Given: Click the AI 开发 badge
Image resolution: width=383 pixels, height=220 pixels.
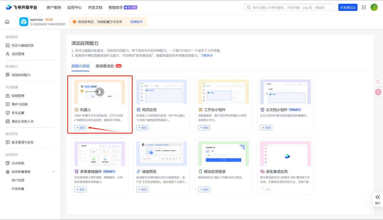Looking at the screenshot, I should [131, 7].
